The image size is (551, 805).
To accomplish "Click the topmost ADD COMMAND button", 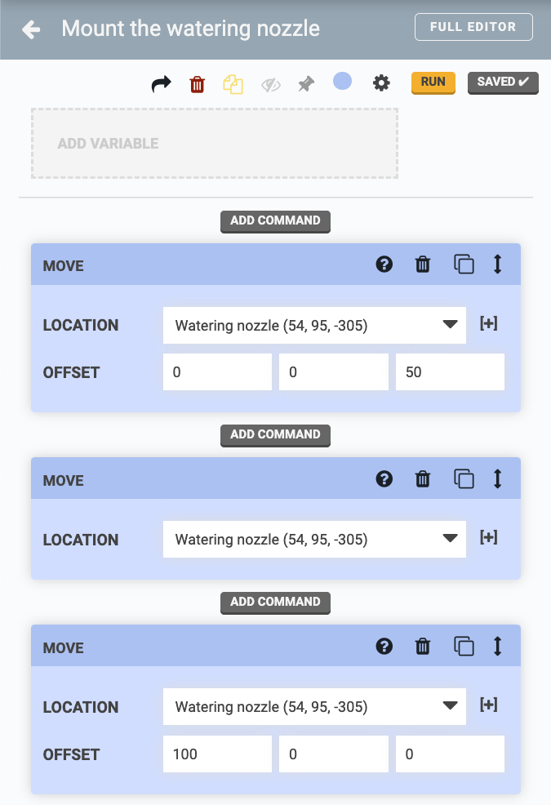I will pyautogui.click(x=275, y=221).
